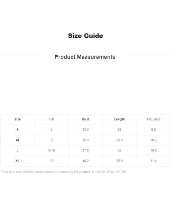This screenshot has height=206, width=171.
Task: Click the US size 8/10 cell
Action: [x=52, y=151]
